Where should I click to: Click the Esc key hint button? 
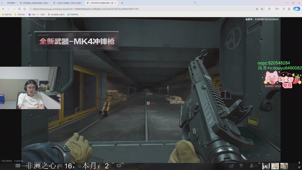(18, 165)
